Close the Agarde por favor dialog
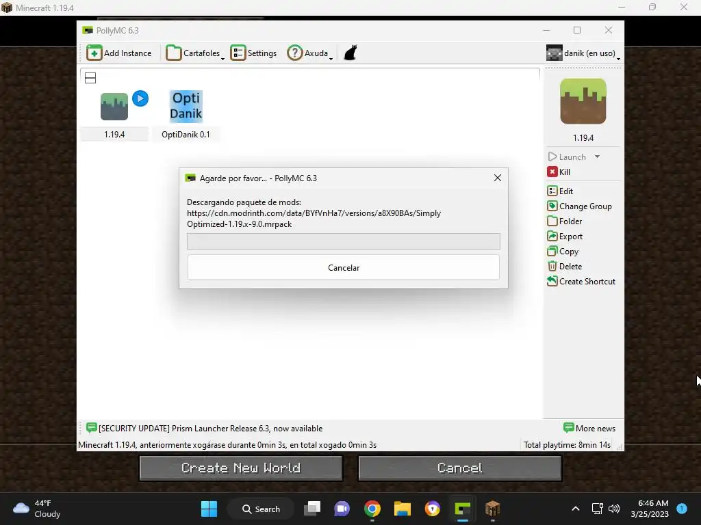 pos(498,178)
